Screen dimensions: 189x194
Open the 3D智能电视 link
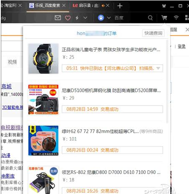tap(13, 107)
